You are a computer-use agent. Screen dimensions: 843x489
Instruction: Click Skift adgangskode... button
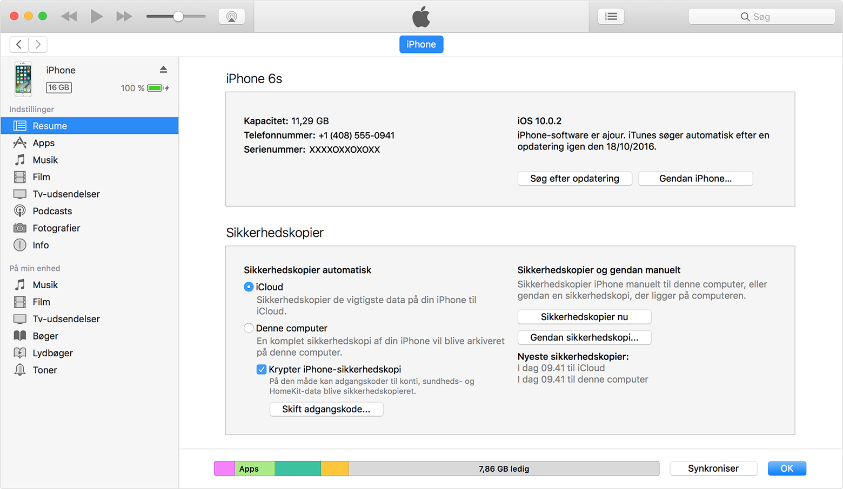point(326,409)
